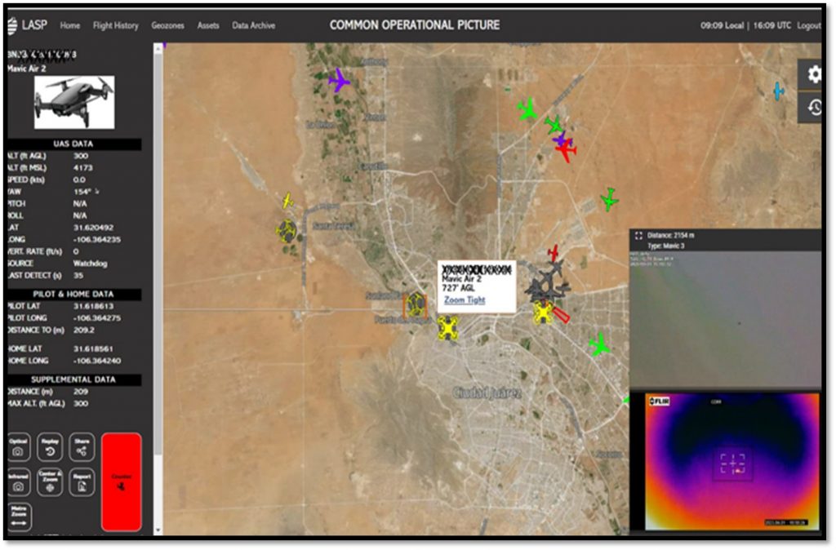Click the Mavic Air 2 drone thumbnail
The height and width of the screenshot is (550, 836).
[74, 102]
